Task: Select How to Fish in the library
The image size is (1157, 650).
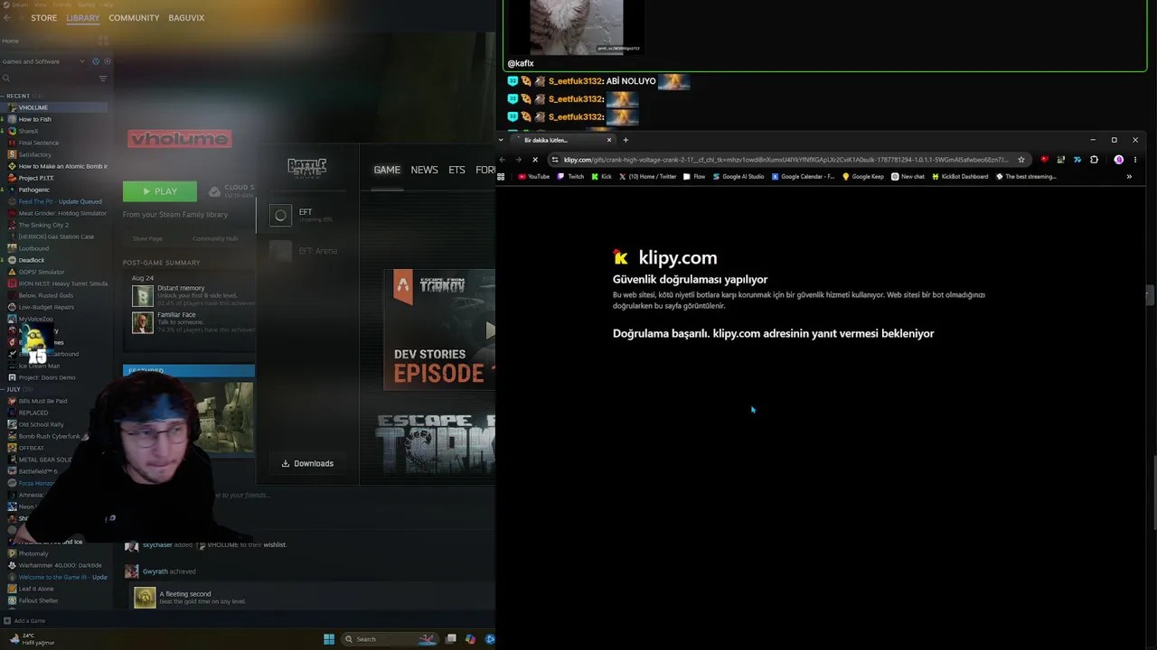Action: click(35, 119)
